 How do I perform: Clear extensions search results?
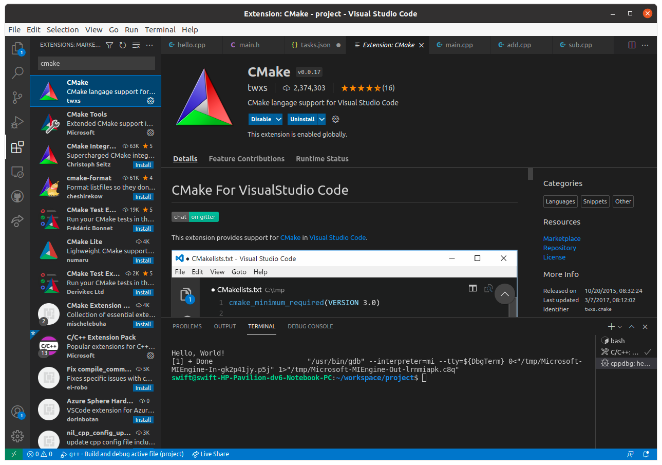[136, 45]
